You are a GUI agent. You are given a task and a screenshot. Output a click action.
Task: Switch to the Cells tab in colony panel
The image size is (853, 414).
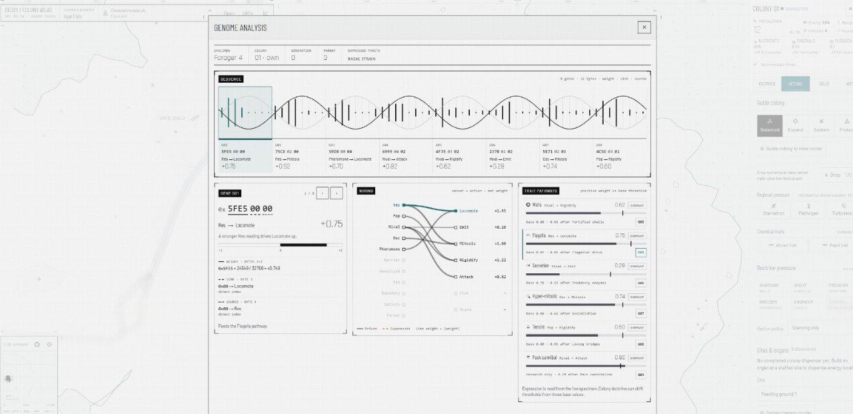(824, 84)
